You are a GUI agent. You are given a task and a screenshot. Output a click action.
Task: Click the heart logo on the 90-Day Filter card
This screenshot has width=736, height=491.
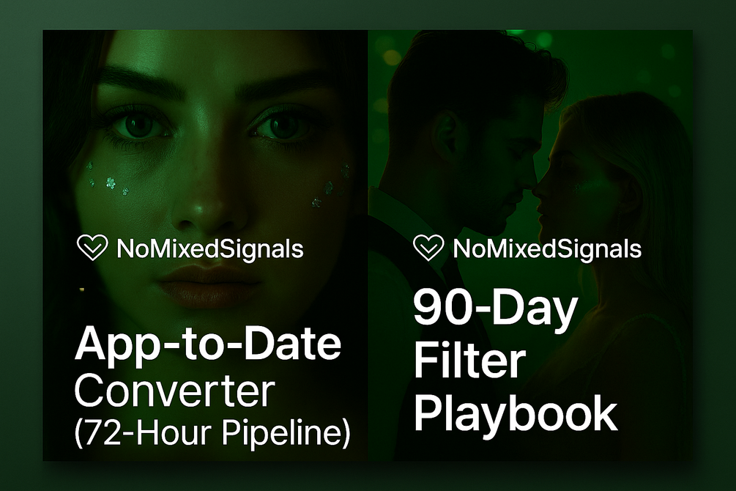[x=428, y=247]
